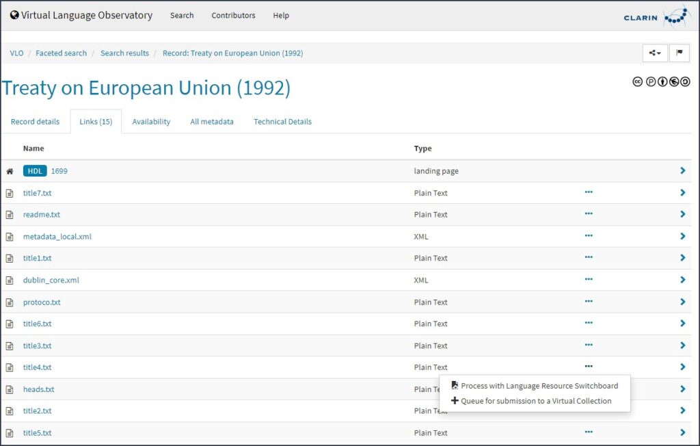Open the title1.txt file link
Viewport: 700px width, 446px height.
(38, 258)
